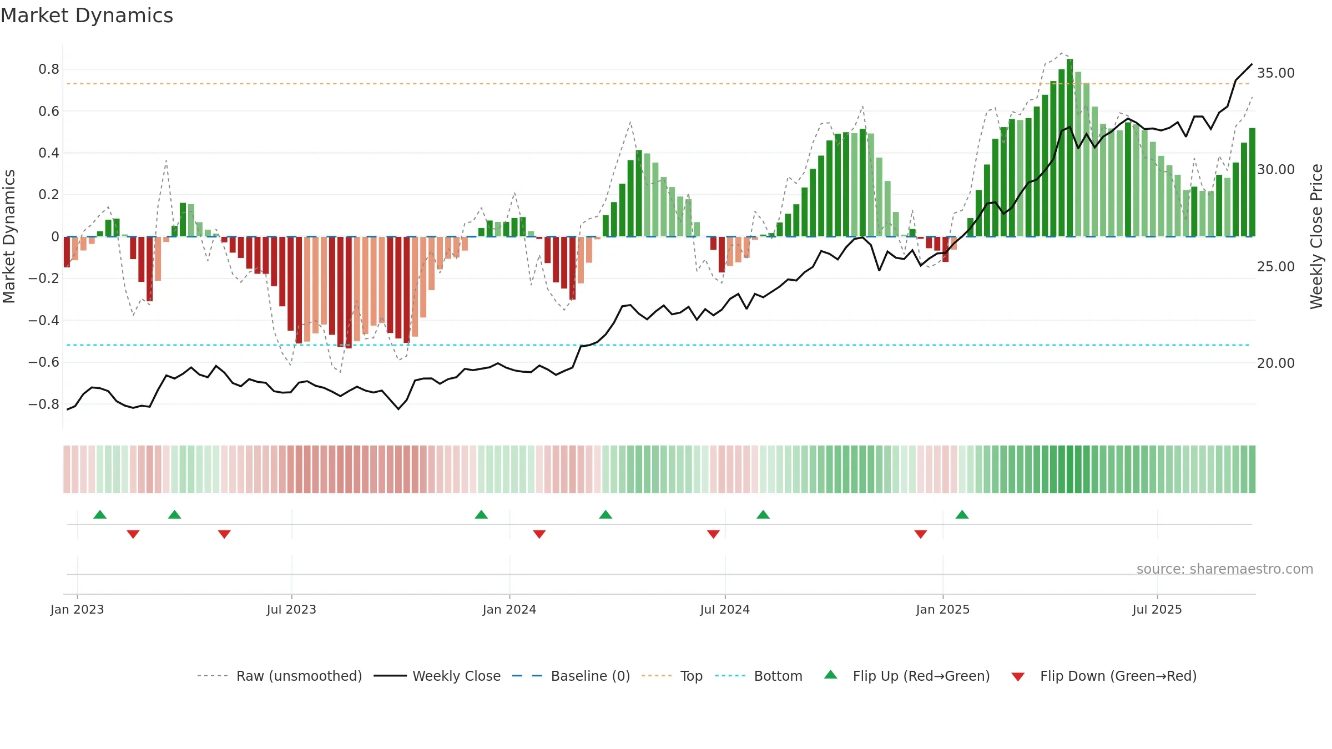Select the first Flip Up marker in January 2023
The image size is (1332, 749).
pos(100,514)
